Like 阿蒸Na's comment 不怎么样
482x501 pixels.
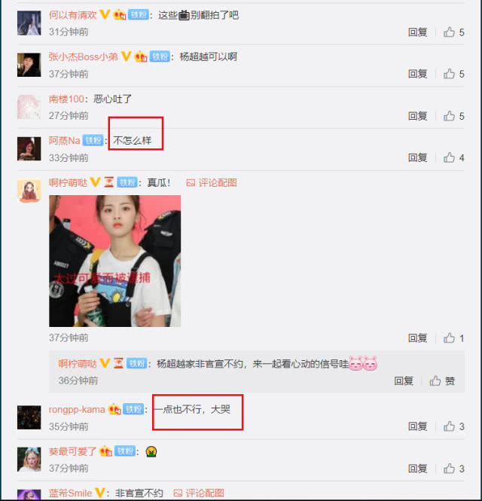click(x=453, y=158)
